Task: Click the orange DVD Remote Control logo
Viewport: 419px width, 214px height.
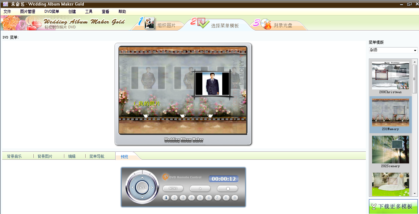Action: (165, 177)
